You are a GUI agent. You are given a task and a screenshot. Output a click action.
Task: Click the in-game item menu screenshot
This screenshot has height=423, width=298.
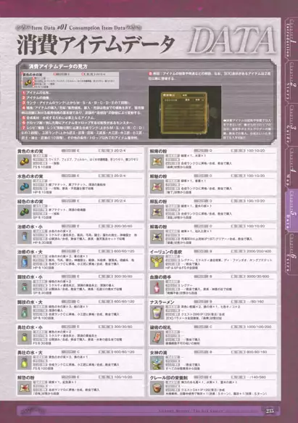pos(185,112)
